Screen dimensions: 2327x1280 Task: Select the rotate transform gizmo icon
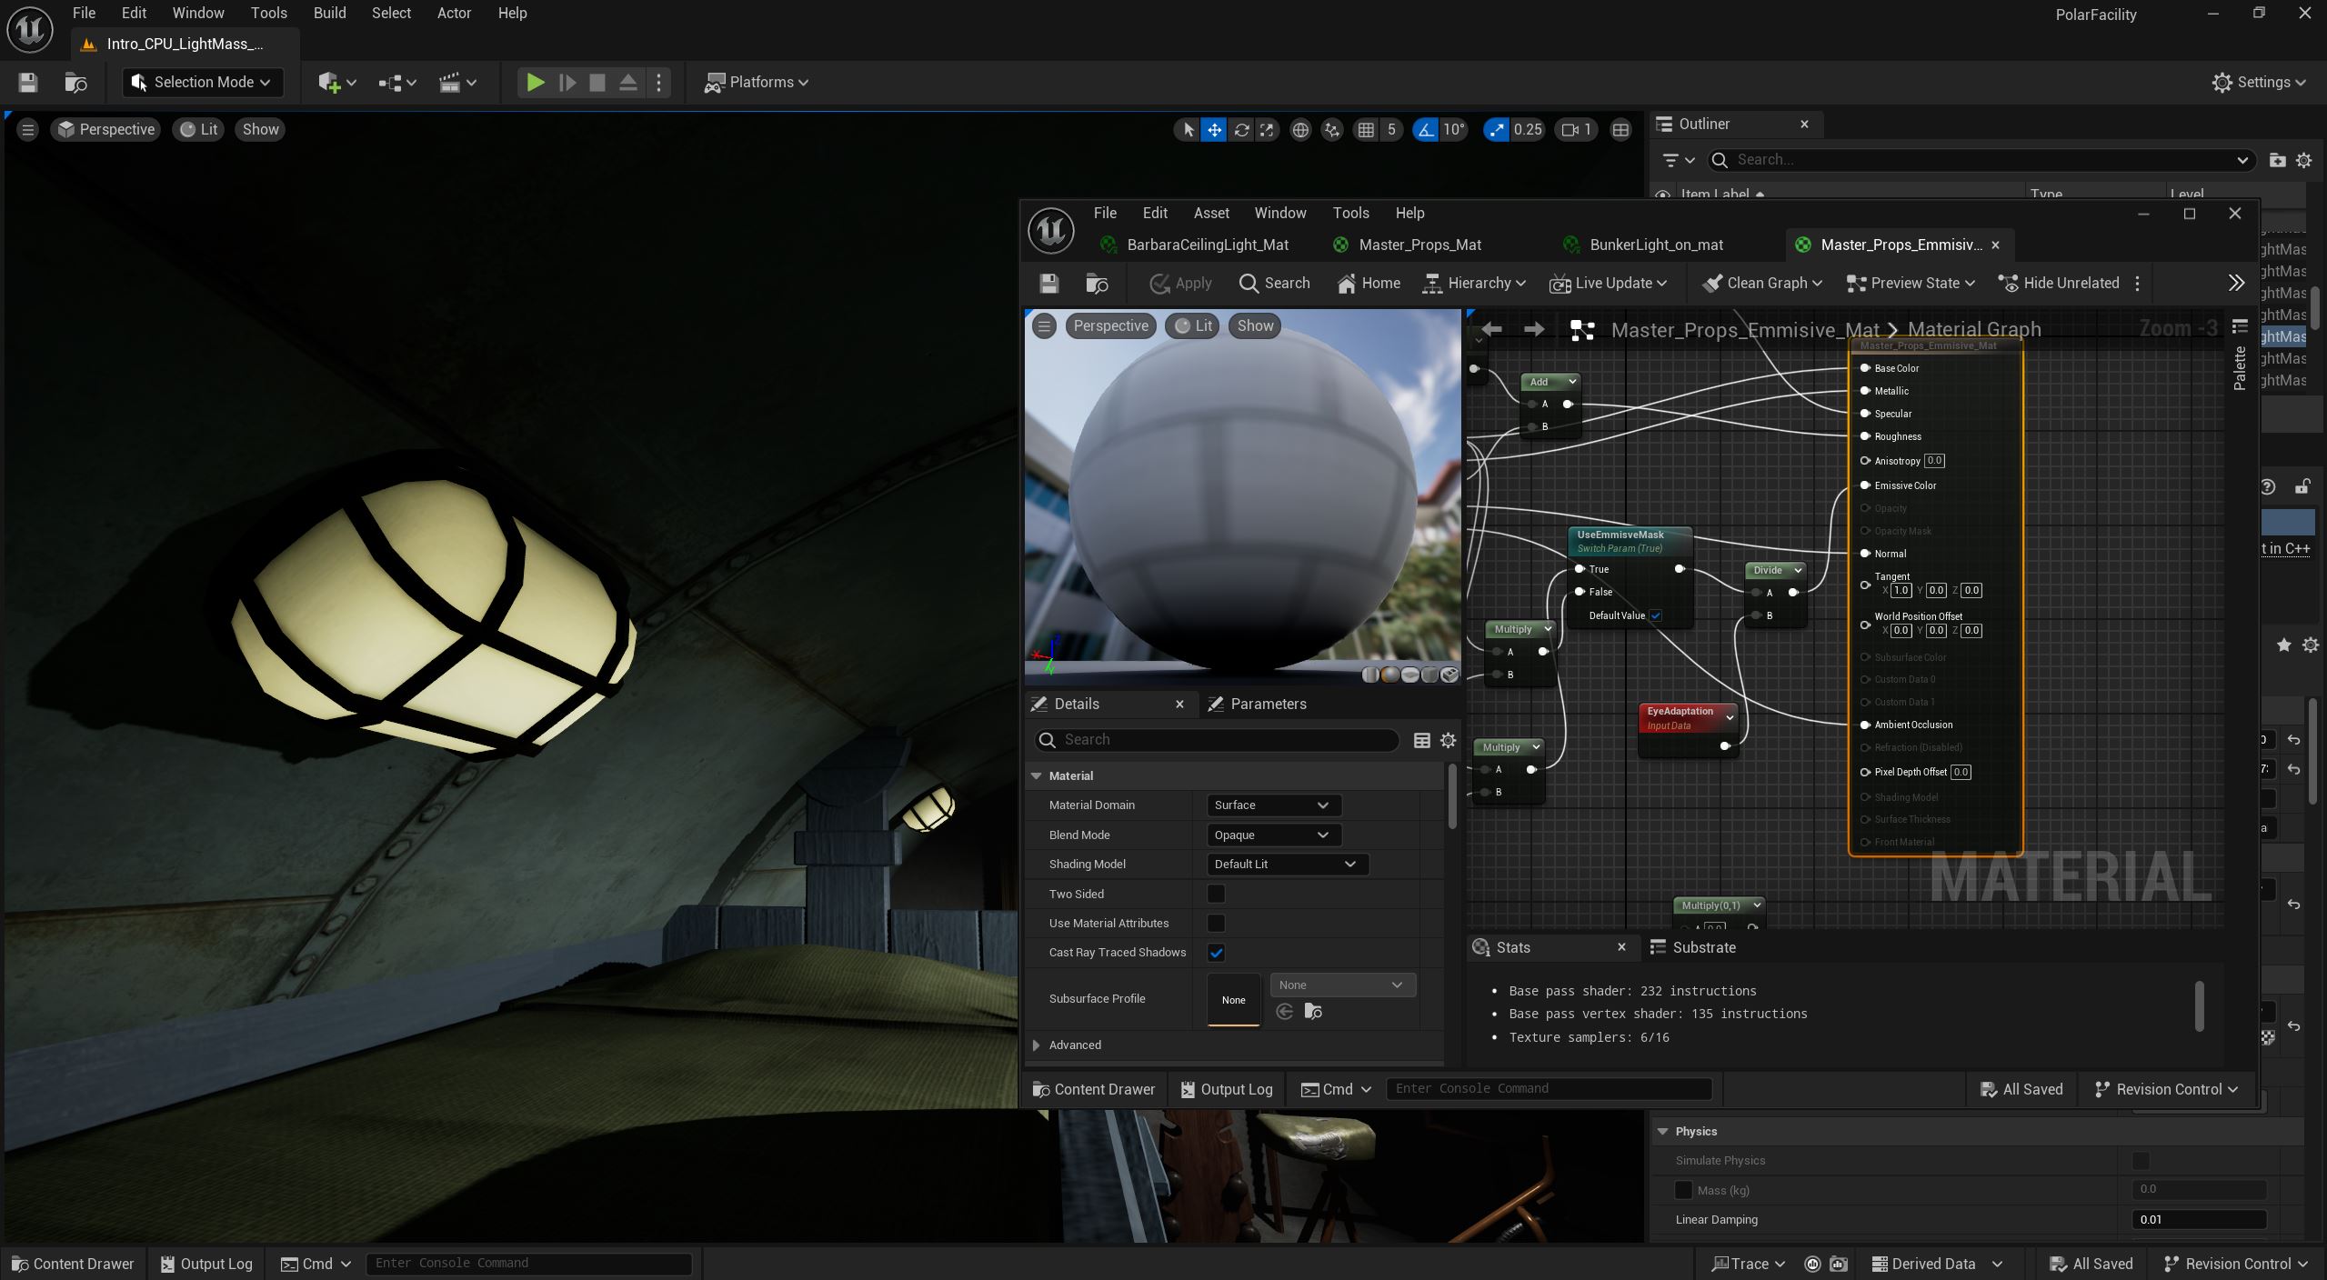(1240, 130)
